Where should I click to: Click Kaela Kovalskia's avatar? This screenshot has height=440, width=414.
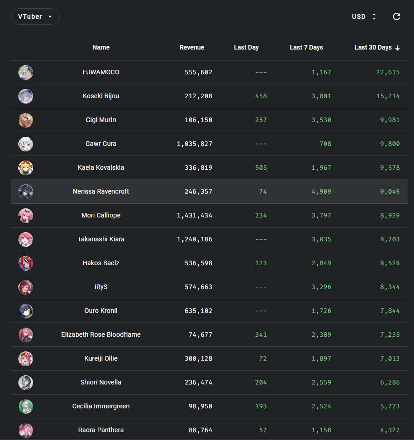(x=26, y=167)
